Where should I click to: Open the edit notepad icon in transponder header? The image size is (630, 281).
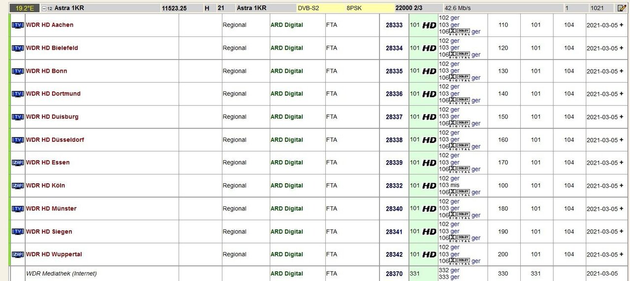[622, 8]
